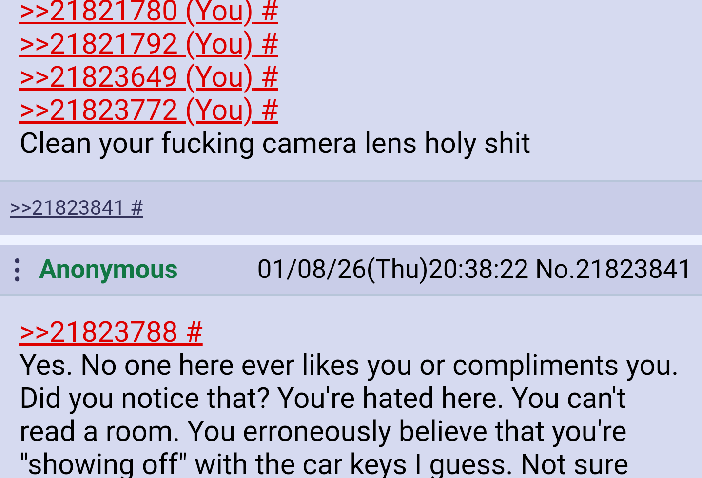Quote post number 21823841 in the header

point(633,269)
